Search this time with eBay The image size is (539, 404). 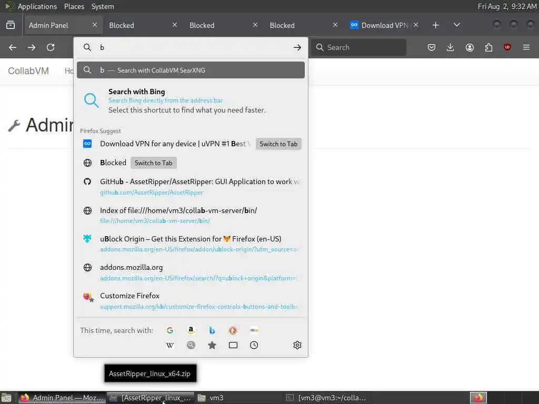(x=254, y=330)
